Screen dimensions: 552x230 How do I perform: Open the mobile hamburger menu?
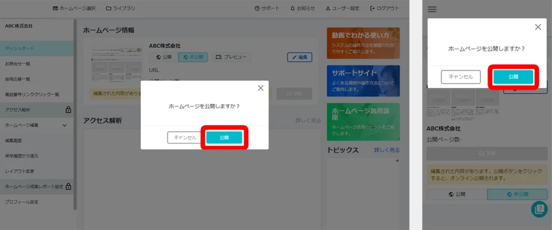(432, 9)
